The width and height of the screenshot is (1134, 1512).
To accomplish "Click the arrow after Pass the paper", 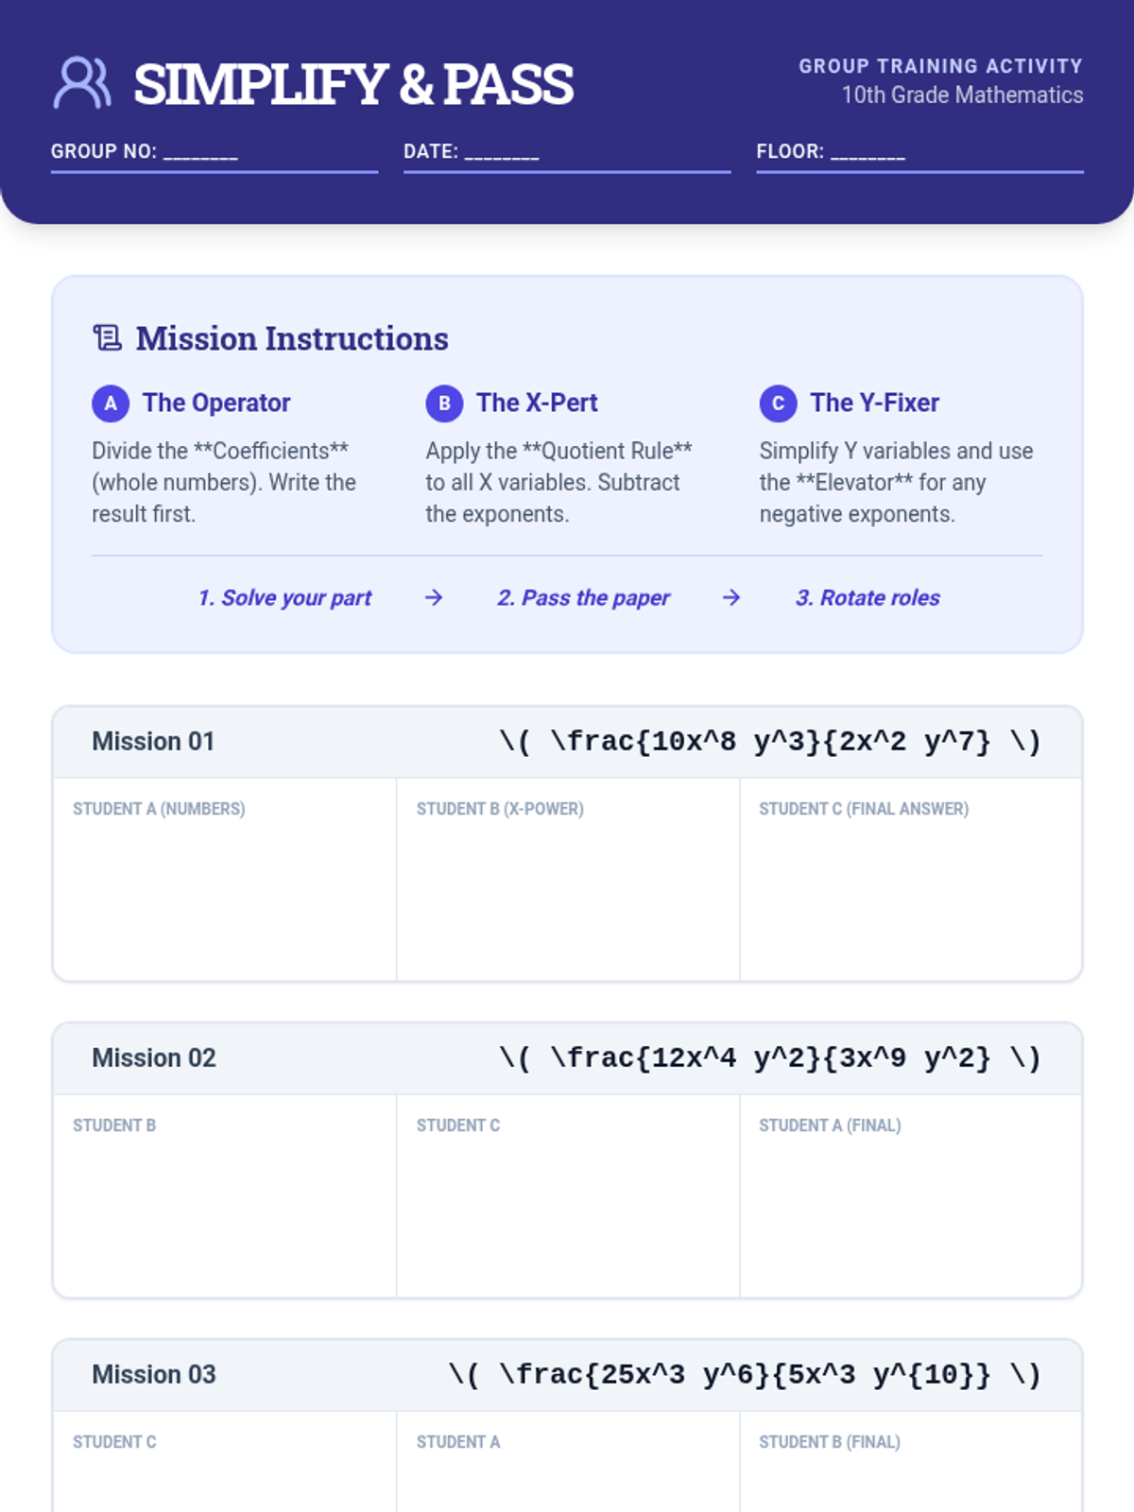I will [x=731, y=597].
